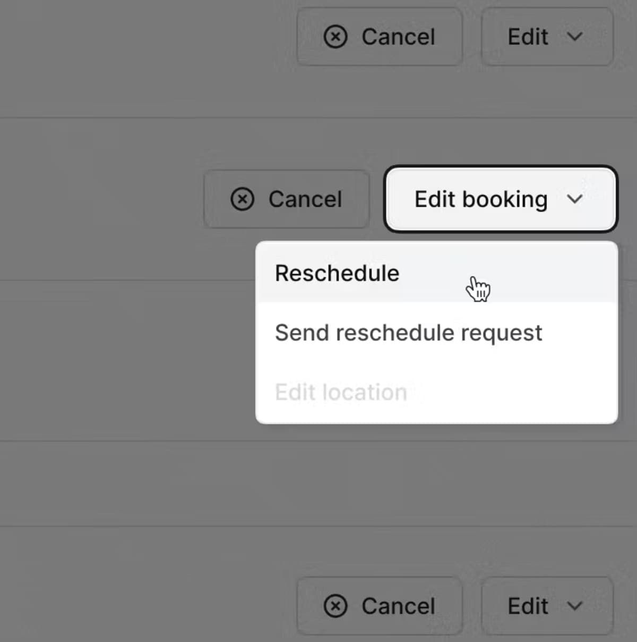Open the top row Edit button
The height and width of the screenshot is (642, 637).
[547, 37]
